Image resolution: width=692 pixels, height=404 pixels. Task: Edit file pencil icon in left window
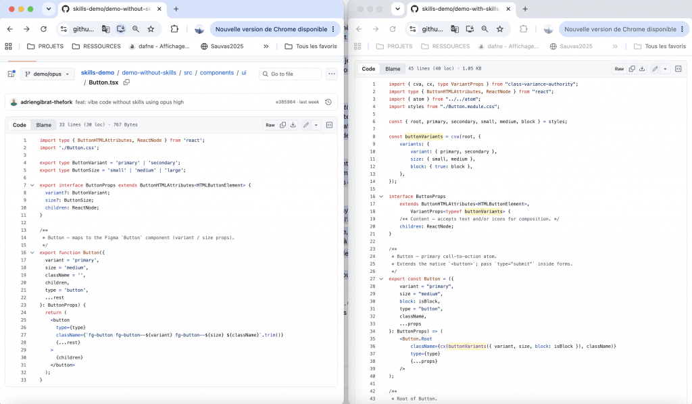pyautogui.click(x=306, y=125)
